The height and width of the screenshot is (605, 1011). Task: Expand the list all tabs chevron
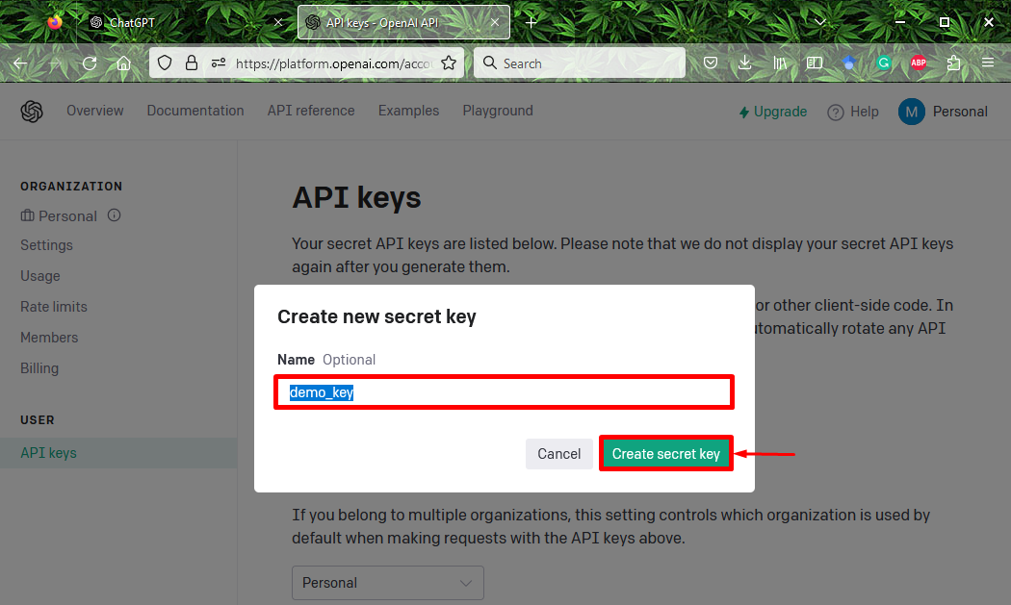click(820, 22)
